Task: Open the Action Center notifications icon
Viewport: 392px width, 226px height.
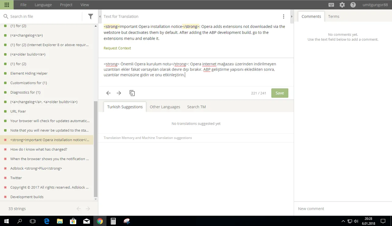Action: coord(383,221)
